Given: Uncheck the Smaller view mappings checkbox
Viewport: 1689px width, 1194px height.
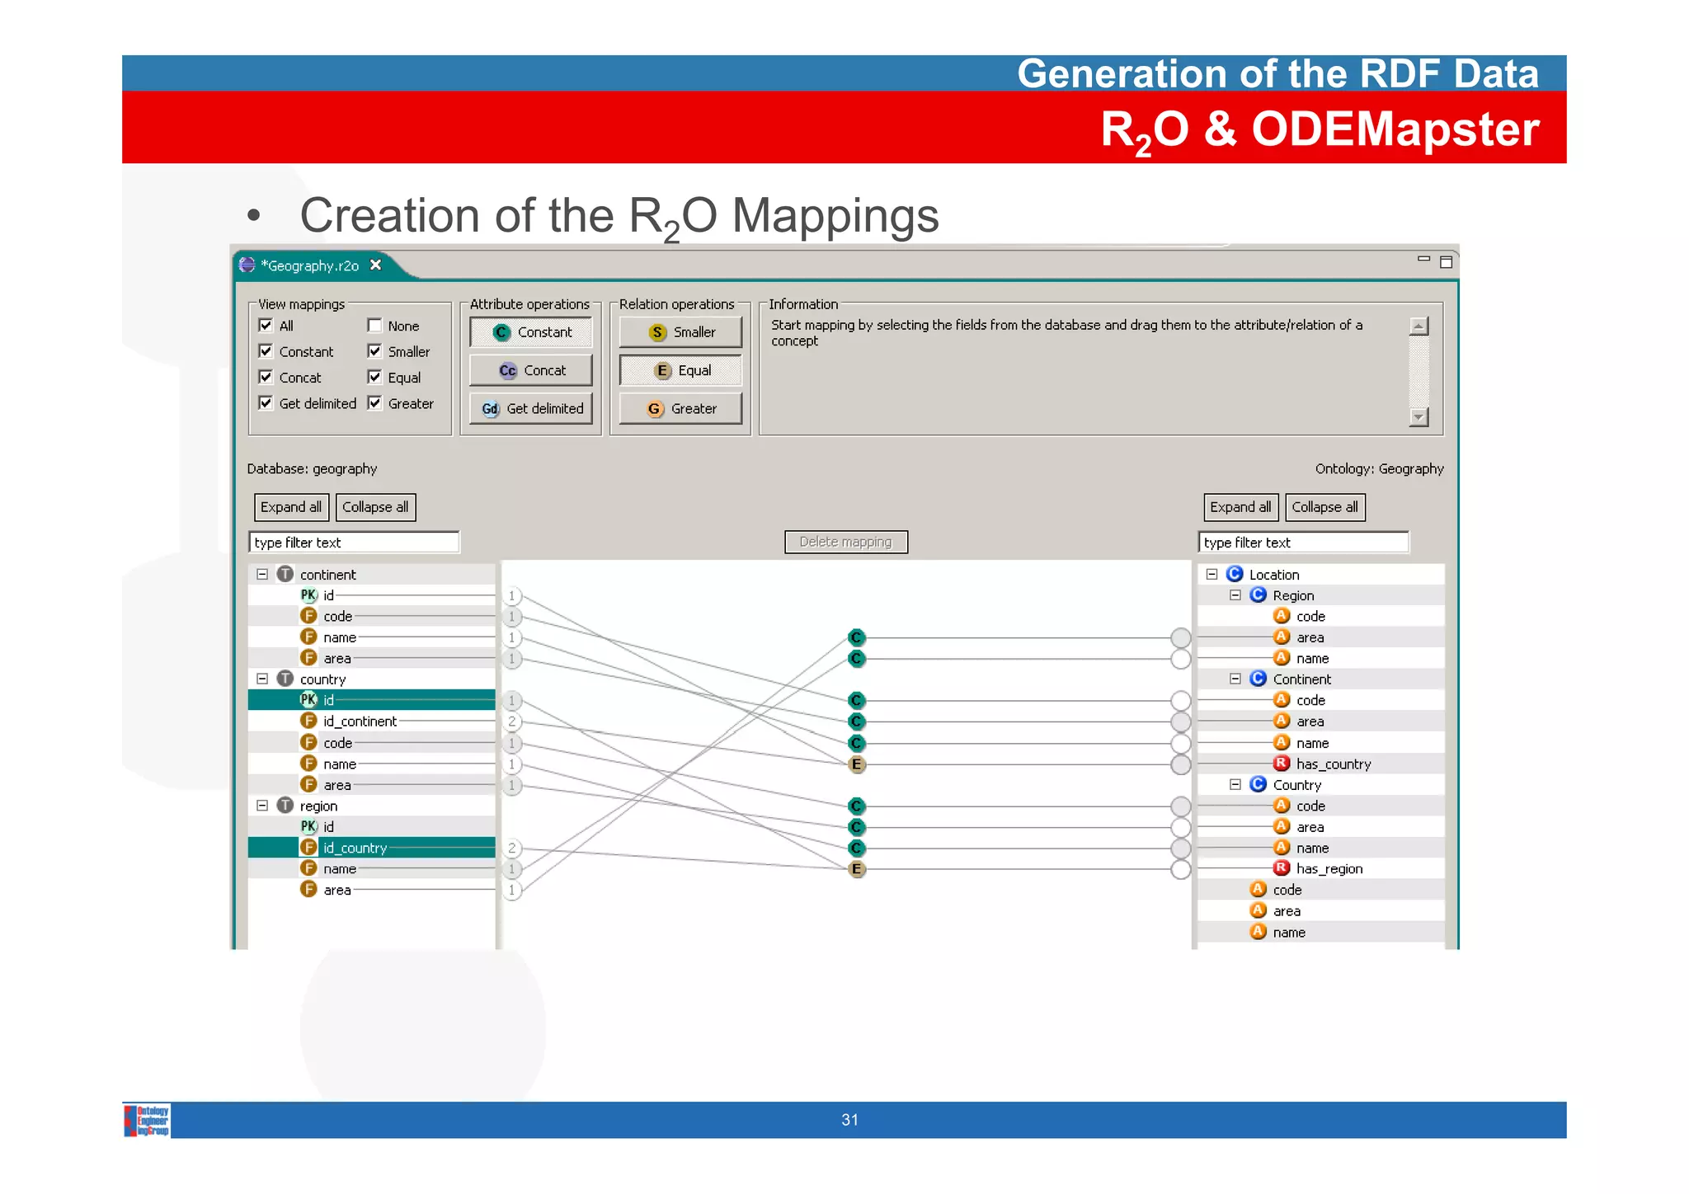Looking at the screenshot, I should coord(374,350).
